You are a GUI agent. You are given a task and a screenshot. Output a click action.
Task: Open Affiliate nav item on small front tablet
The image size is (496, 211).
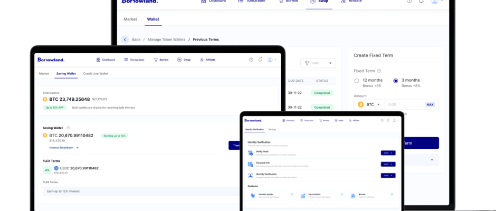[354, 120]
